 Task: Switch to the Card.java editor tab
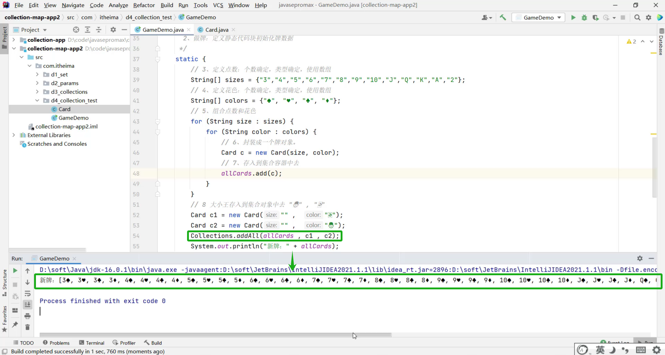pos(217,30)
